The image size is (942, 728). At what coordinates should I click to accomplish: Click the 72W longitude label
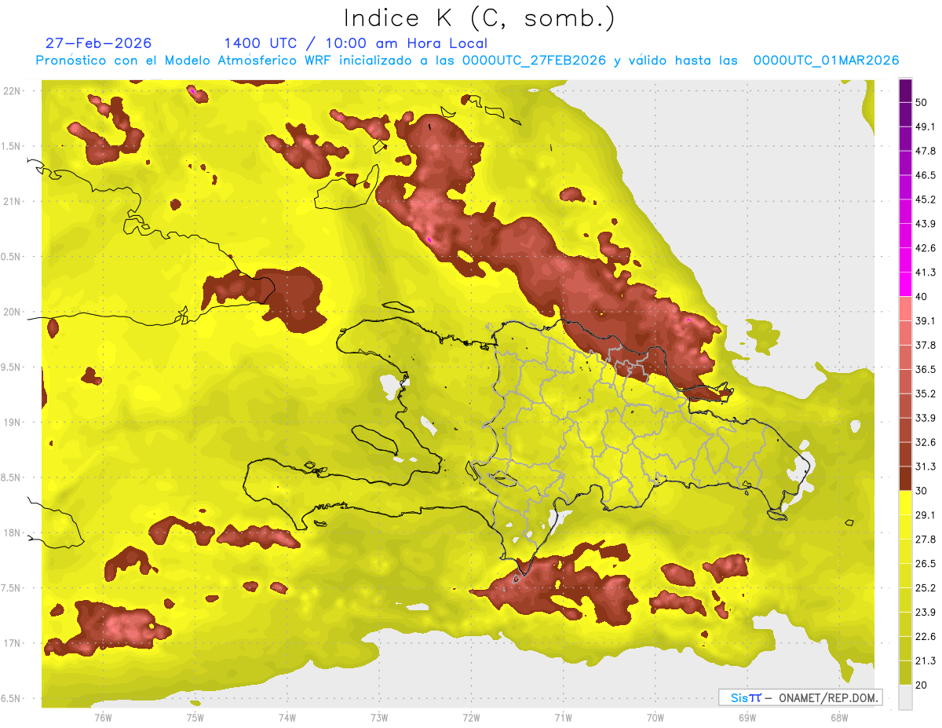tap(471, 717)
